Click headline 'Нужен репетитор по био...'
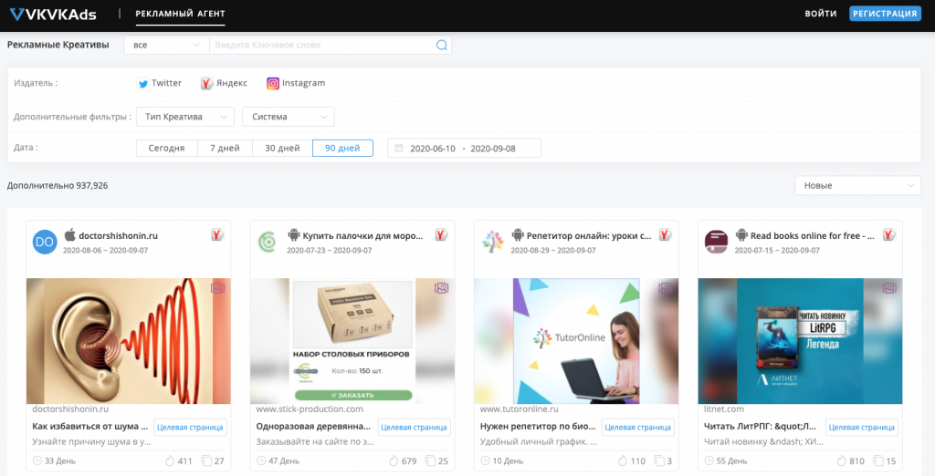 pyautogui.click(x=538, y=427)
